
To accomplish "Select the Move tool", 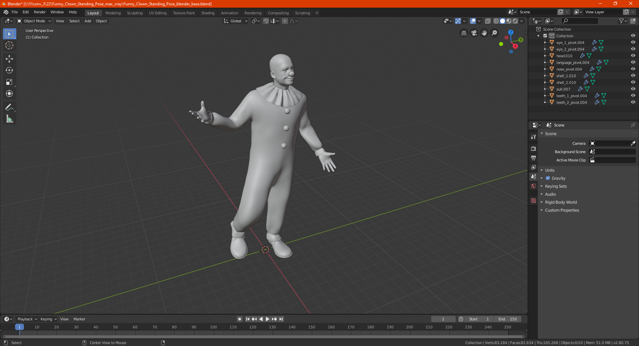I will [9, 59].
